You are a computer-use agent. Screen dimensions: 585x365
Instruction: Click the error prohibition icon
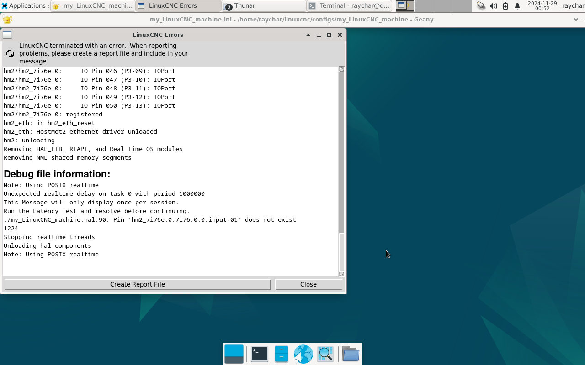tap(10, 53)
